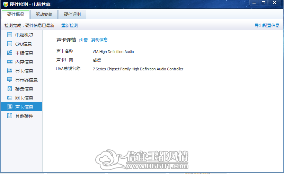The height and width of the screenshot is (174, 284).
Task: Click the 主板信息 motherboard icon
Action: pyautogui.click(x=10, y=53)
